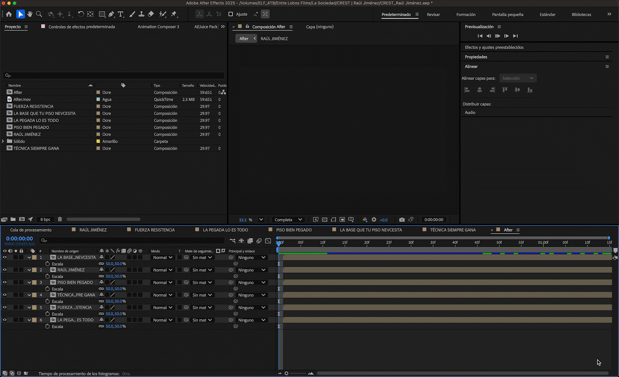Create new folder in Project panel
The width and height of the screenshot is (619, 377).
13,219
